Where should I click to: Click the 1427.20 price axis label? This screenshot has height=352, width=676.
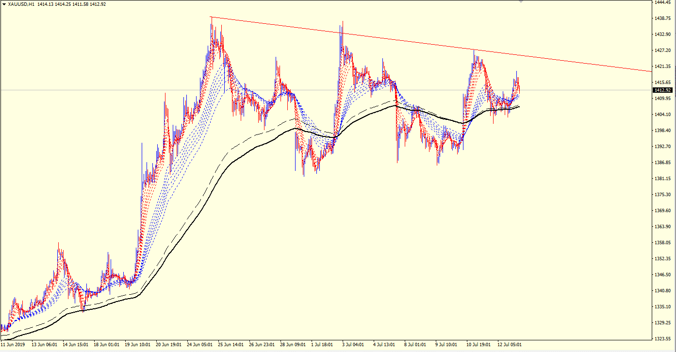pyautogui.click(x=662, y=50)
